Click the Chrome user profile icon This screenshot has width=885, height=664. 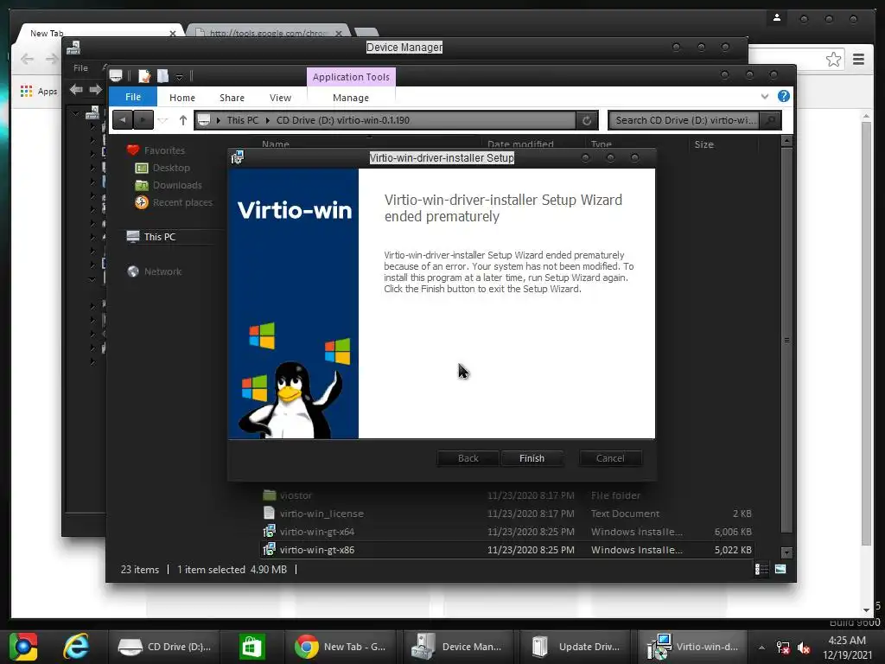click(x=777, y=18)
